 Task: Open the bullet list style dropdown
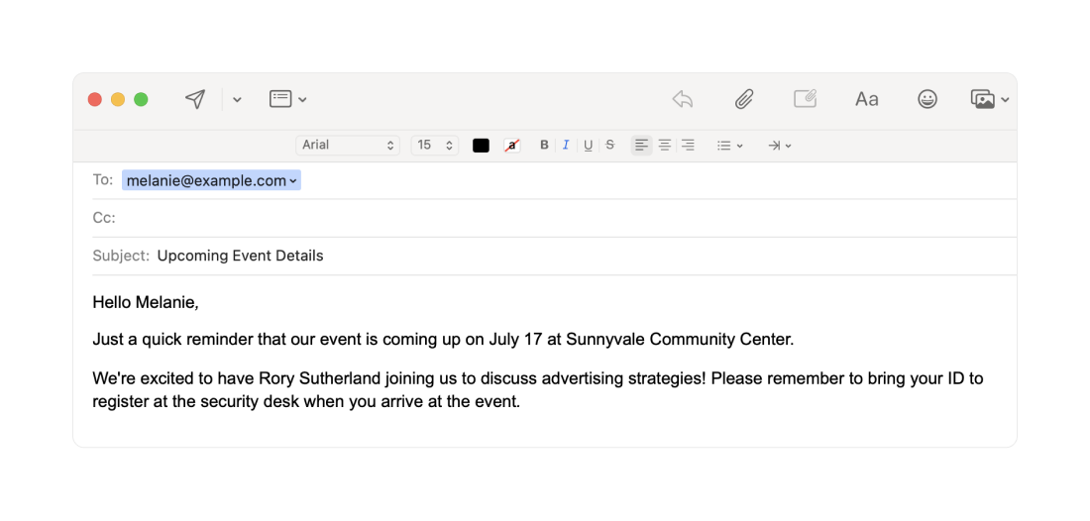[730, 146]
